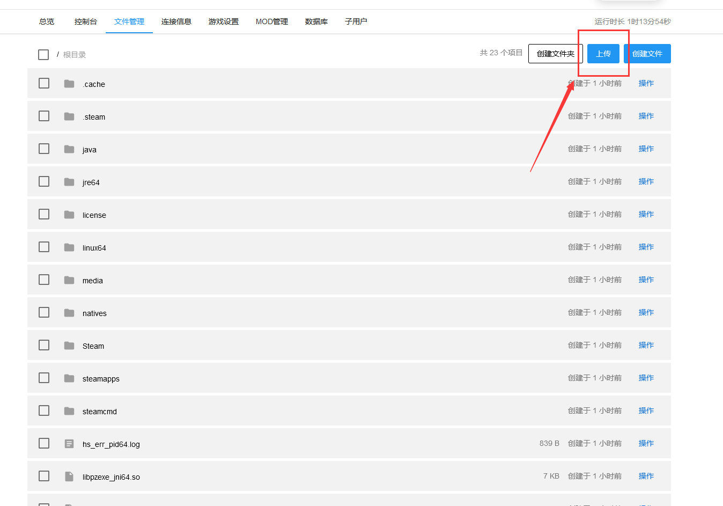The image size is (723, 506).
Task: Open the 操作 menu for java
Action: [646, 149]
